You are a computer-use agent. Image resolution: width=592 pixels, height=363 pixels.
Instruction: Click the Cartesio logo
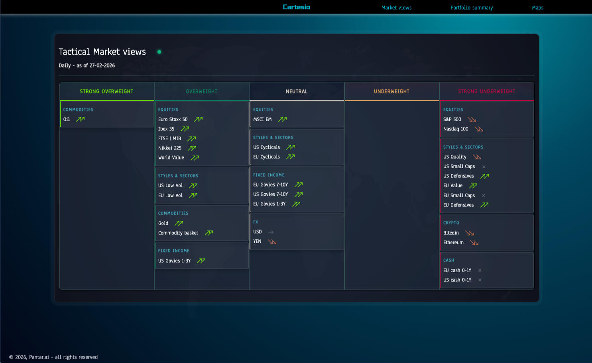point(296,7)
